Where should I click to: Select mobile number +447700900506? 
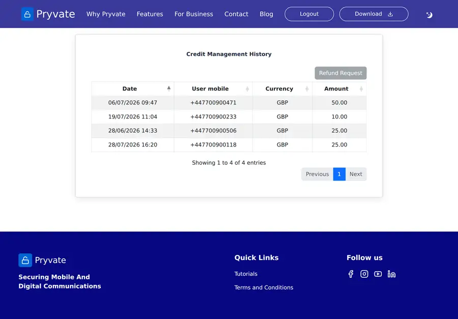coord(213,131)
